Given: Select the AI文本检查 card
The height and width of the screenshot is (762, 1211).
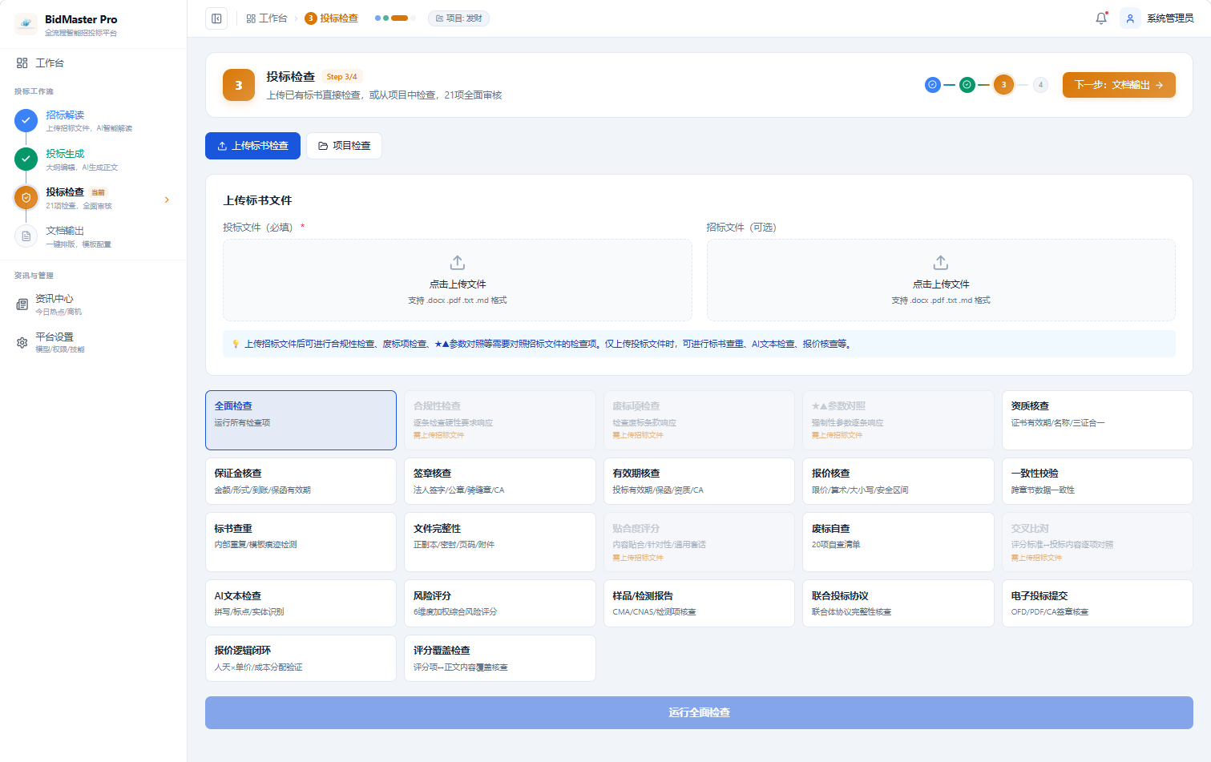Looking at the screenshot, I should tap(301, 603).
